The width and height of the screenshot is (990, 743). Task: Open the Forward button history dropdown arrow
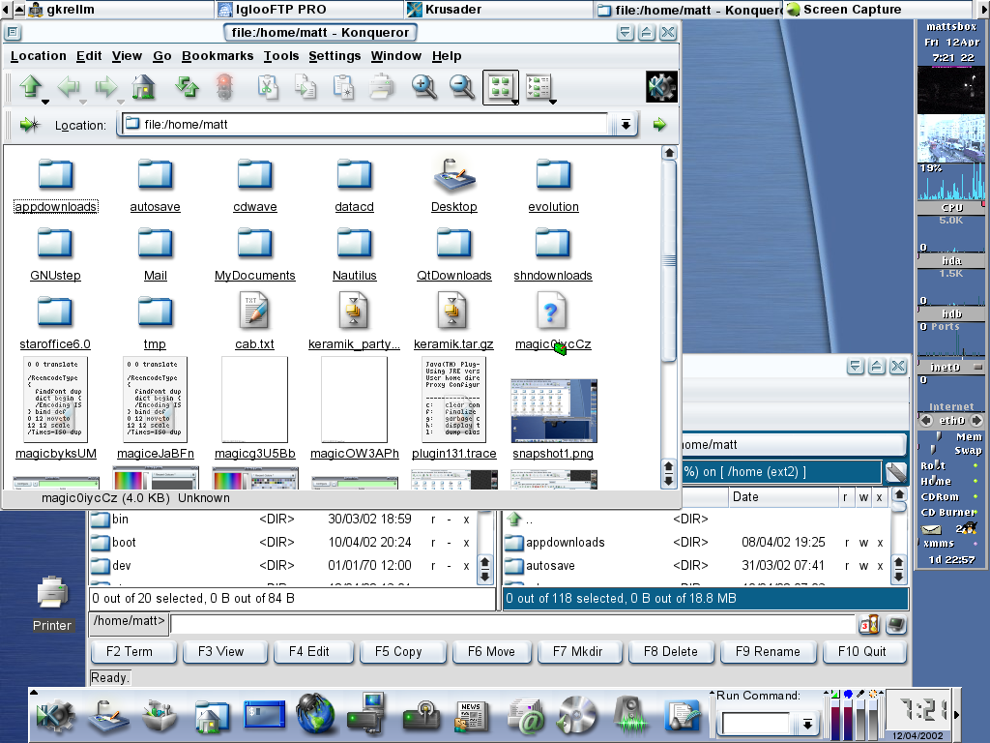click(121, 102)
